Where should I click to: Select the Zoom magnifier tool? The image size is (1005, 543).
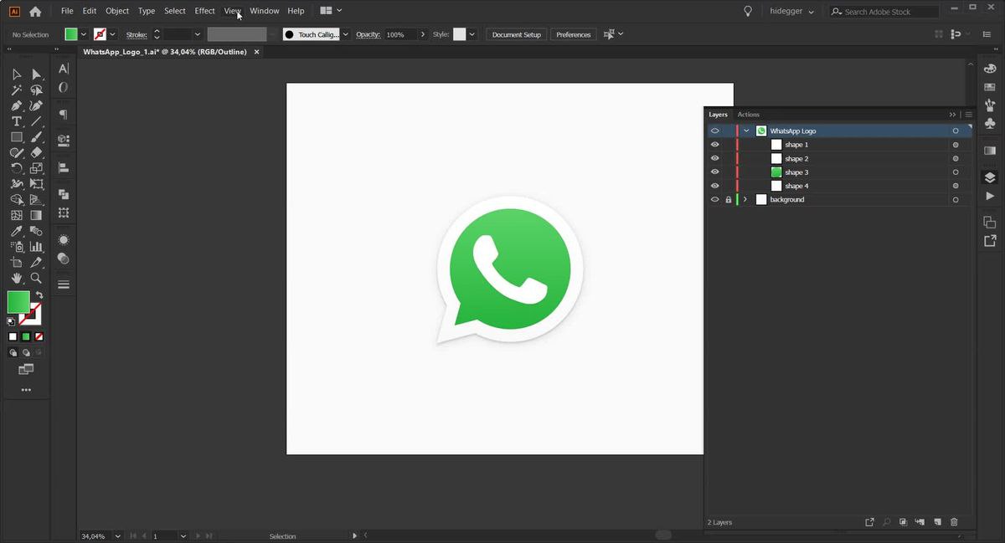(x=36, y=278)
